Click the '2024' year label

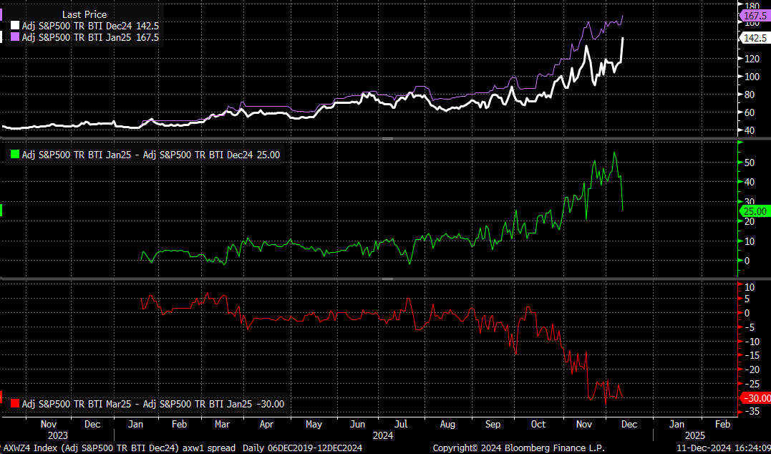pyautogui.click(x=384, y=435)
